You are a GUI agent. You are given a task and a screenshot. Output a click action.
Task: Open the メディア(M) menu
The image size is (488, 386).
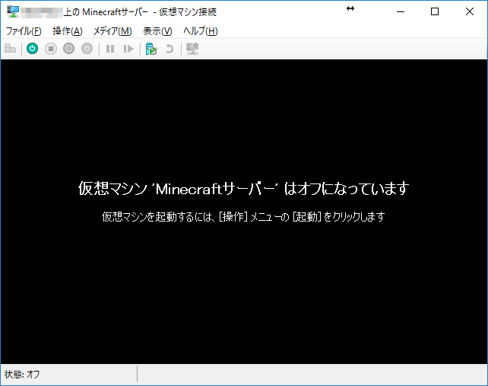pos(112,31)
